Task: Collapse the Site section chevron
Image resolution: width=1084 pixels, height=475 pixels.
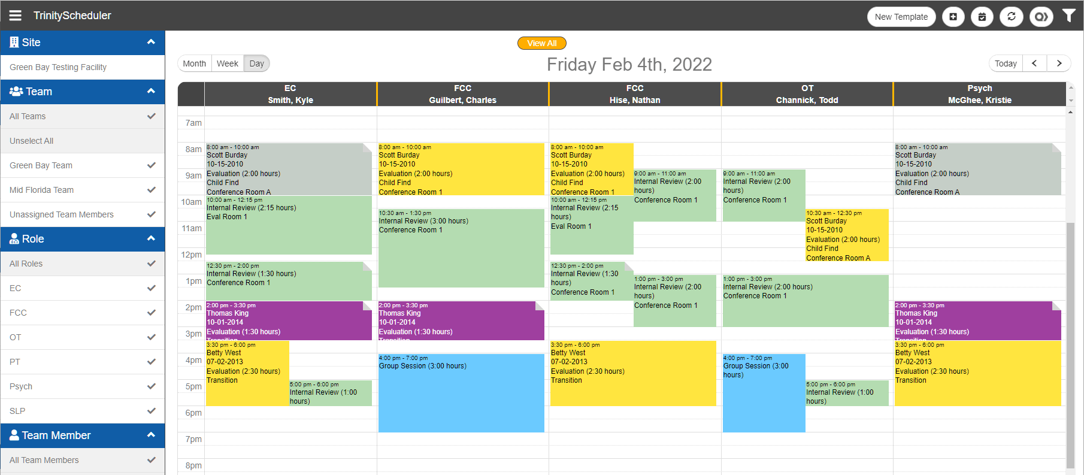Action: [x=151, y=42]
